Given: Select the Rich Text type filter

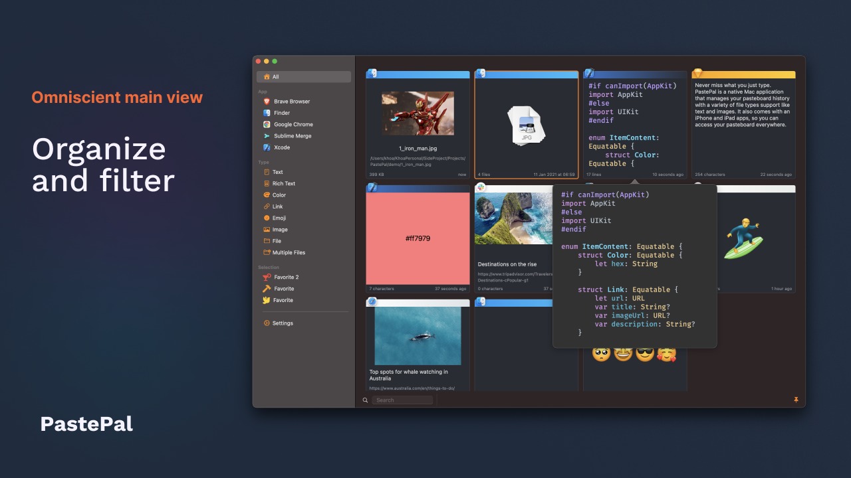Looking at the screenshot, I should pyautogui.click(x=284, y=183).
